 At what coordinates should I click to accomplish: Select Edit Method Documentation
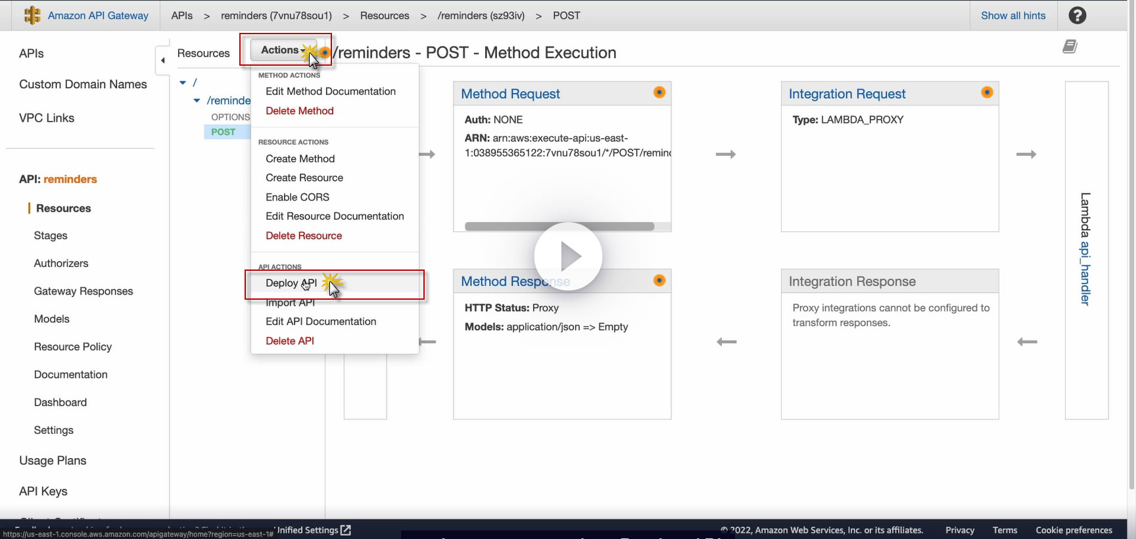331,91
